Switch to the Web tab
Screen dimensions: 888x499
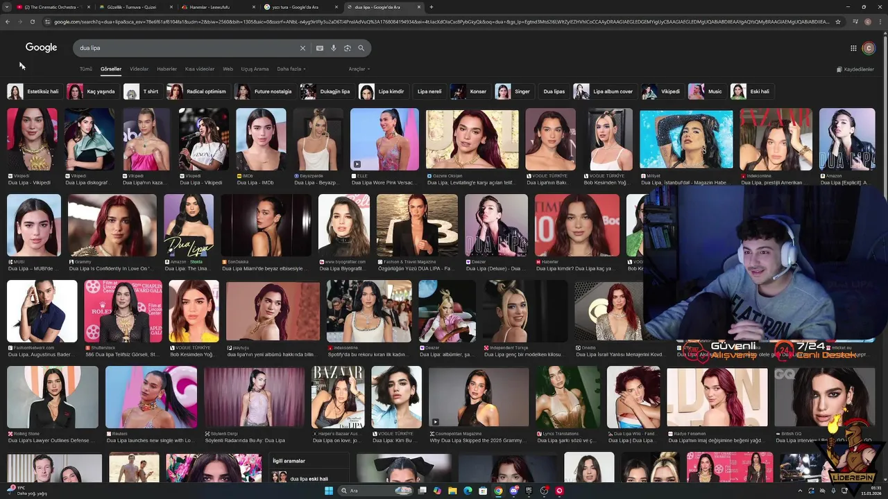(228, 69)
